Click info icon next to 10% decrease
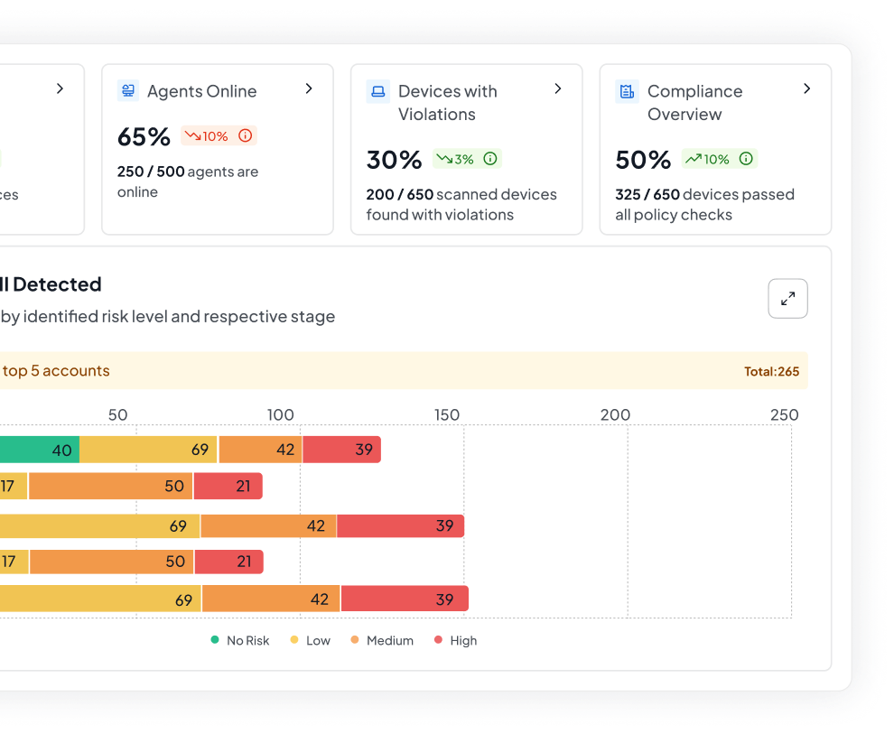This screenshot has width=894, height=734. coord(245,135)
